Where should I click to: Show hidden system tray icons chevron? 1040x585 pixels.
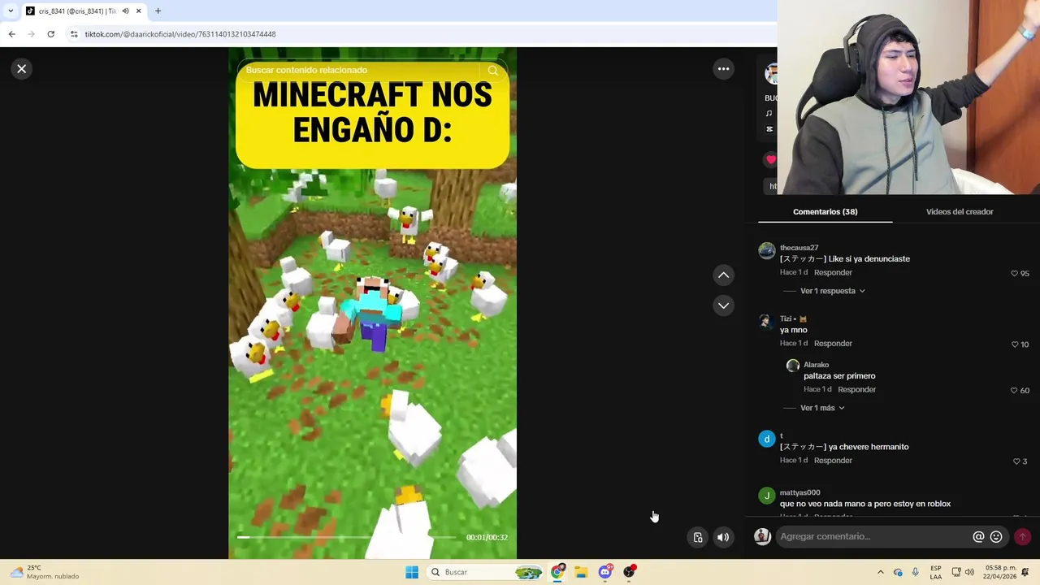pyautogui.click(x=880, y=573)
